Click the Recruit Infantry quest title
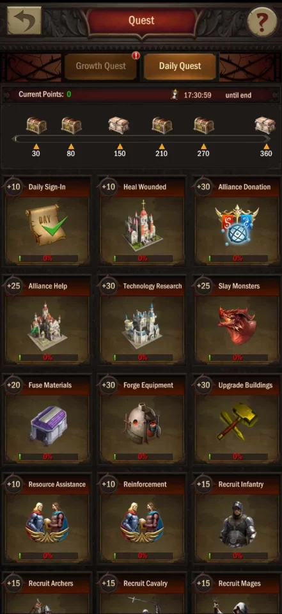This screenshot has width=282, height=614. tap(241, 484)
